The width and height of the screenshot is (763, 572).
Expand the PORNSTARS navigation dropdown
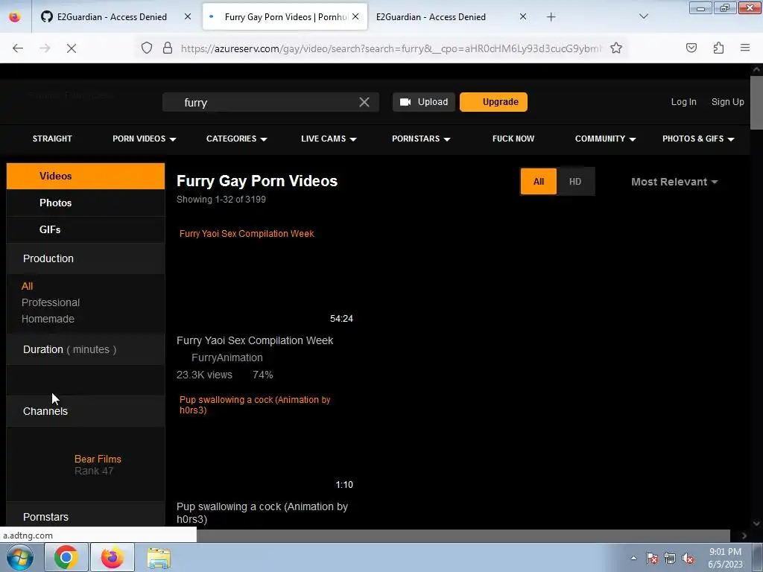pos(421,139)
